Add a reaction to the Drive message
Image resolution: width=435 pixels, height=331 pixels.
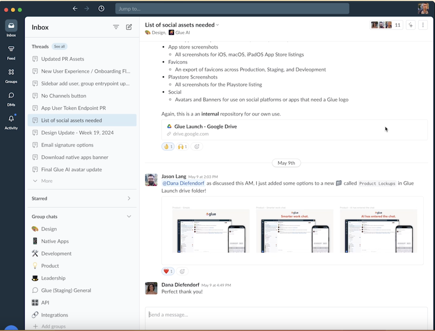coord(197,147)
